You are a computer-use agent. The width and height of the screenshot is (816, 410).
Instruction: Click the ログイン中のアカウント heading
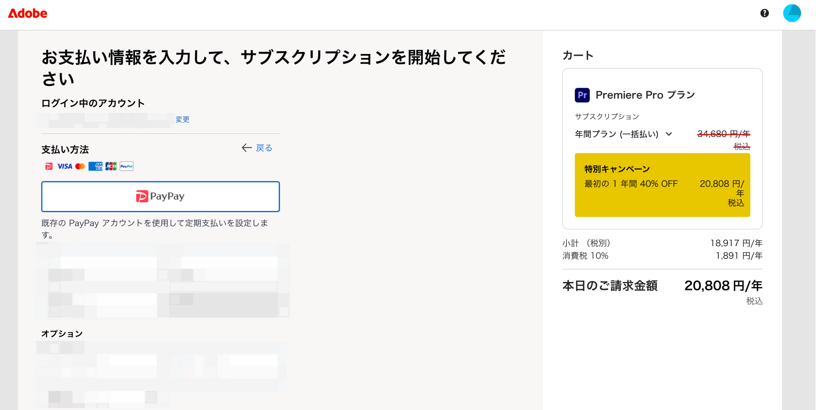93,103
